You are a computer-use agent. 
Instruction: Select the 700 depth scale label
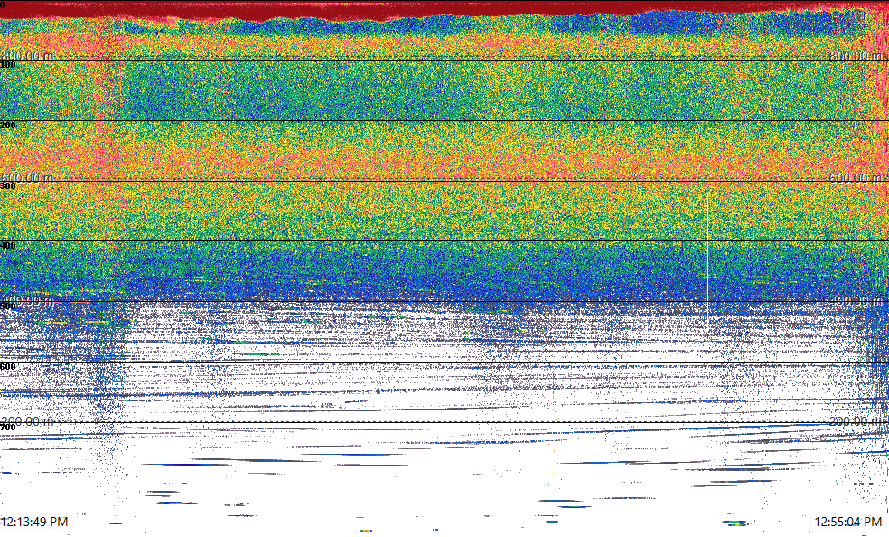(8, 427)
